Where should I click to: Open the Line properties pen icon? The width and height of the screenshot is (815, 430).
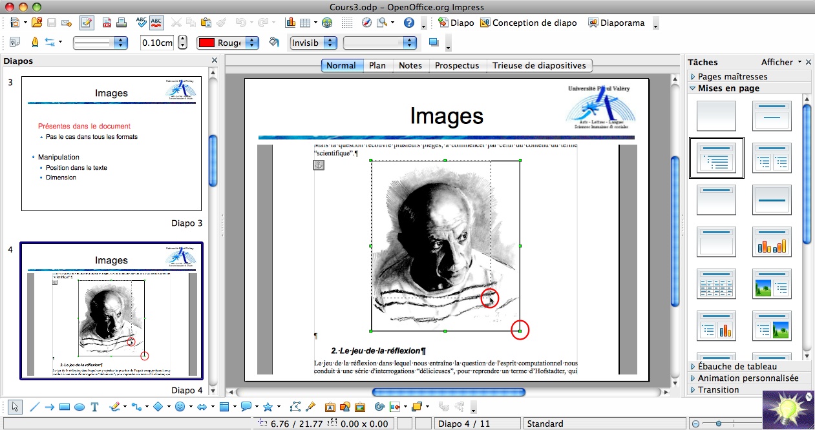pos(35,43)
